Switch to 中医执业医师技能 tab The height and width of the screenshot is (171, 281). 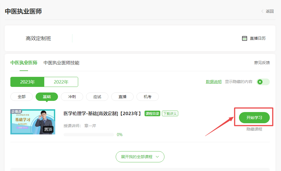[x=61, y=63]
